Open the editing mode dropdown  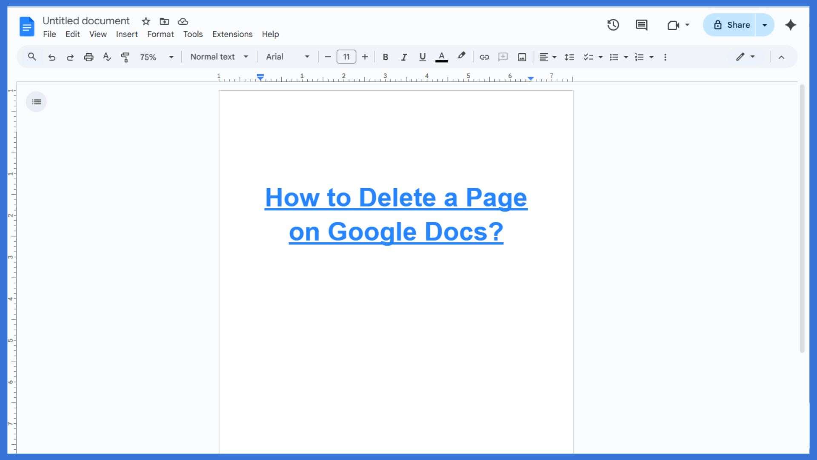point(745,57)
